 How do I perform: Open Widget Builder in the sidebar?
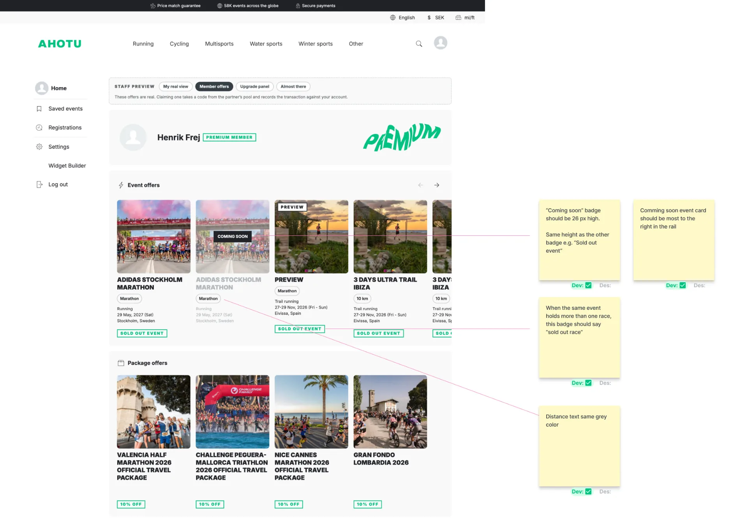coord(67,166)
